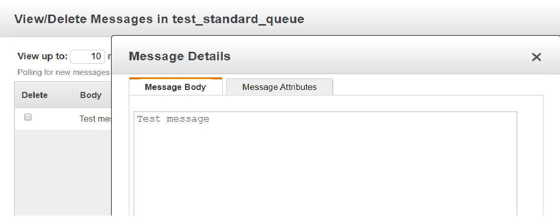Close the Message Details dialog
Image resolution: width=560 pixels, height=218 pixels.
pyautogui.click(x=536, y=57)
